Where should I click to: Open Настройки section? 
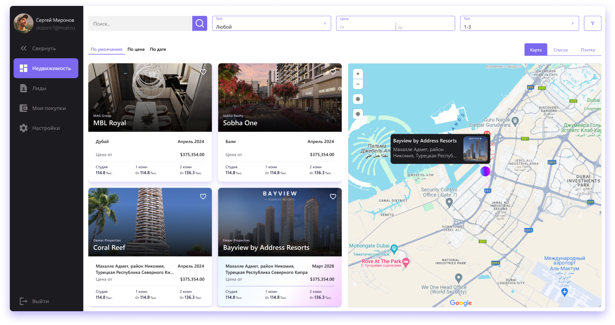[x=46, y=128]
